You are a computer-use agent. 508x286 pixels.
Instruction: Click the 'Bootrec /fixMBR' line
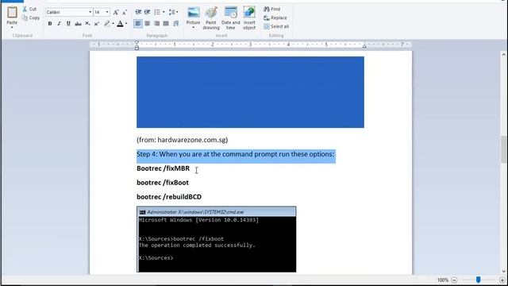pyautogui.click(x=163, y=168)
